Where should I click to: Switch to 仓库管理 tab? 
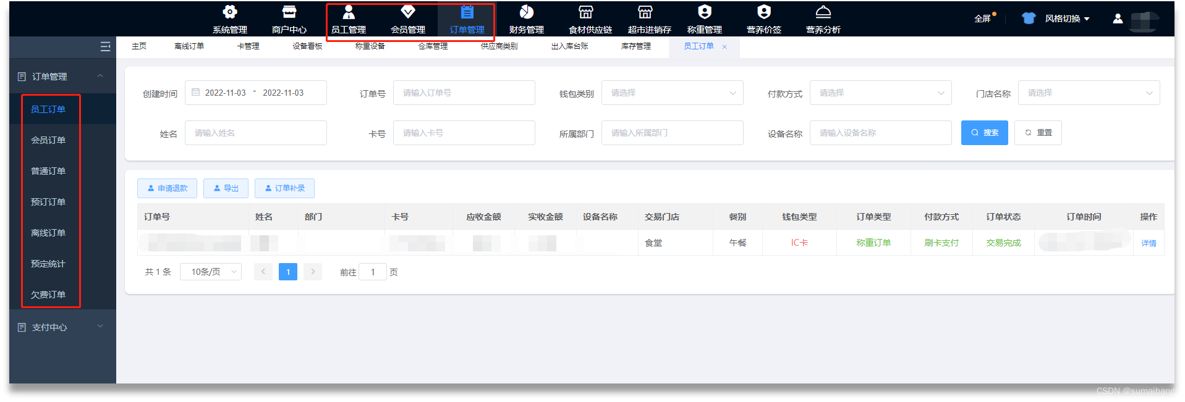(x=433, y=46)
